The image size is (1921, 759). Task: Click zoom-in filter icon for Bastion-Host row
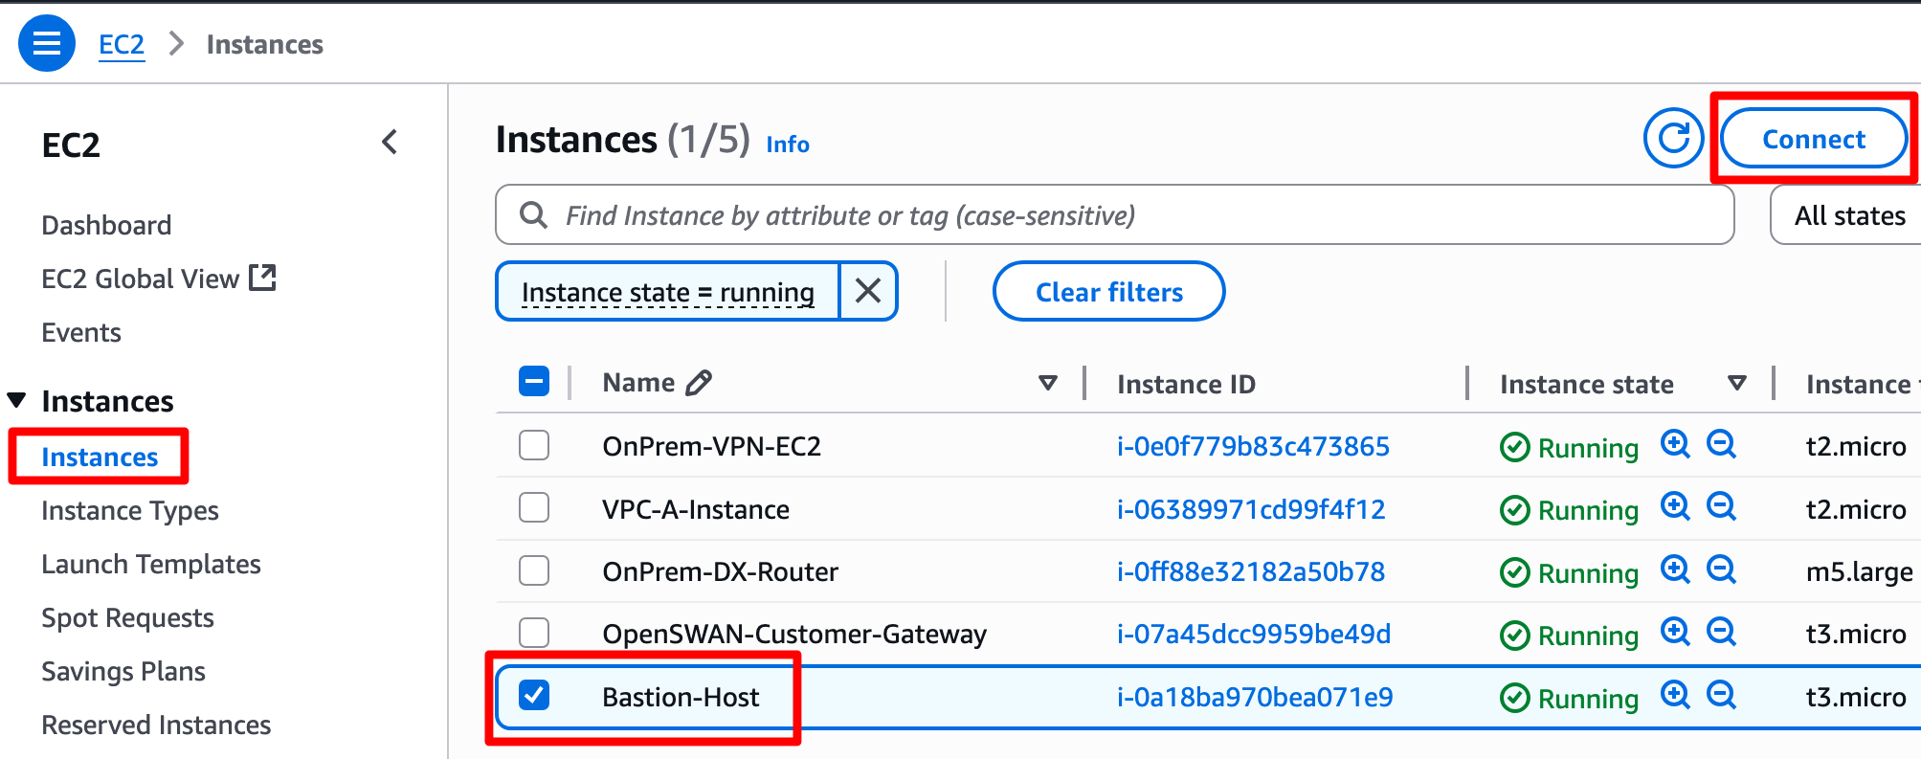(x=1675, y=695)
